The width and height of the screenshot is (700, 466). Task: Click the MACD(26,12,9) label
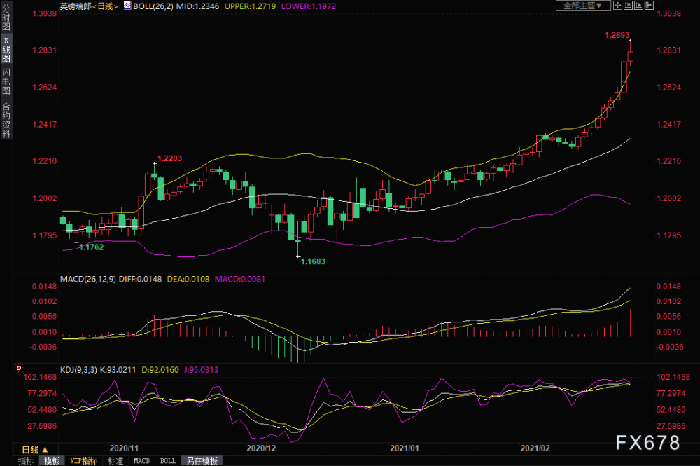point(88,279)
